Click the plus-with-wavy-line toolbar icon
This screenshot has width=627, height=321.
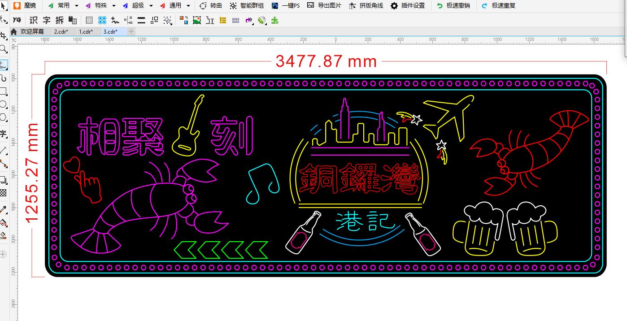115,20
